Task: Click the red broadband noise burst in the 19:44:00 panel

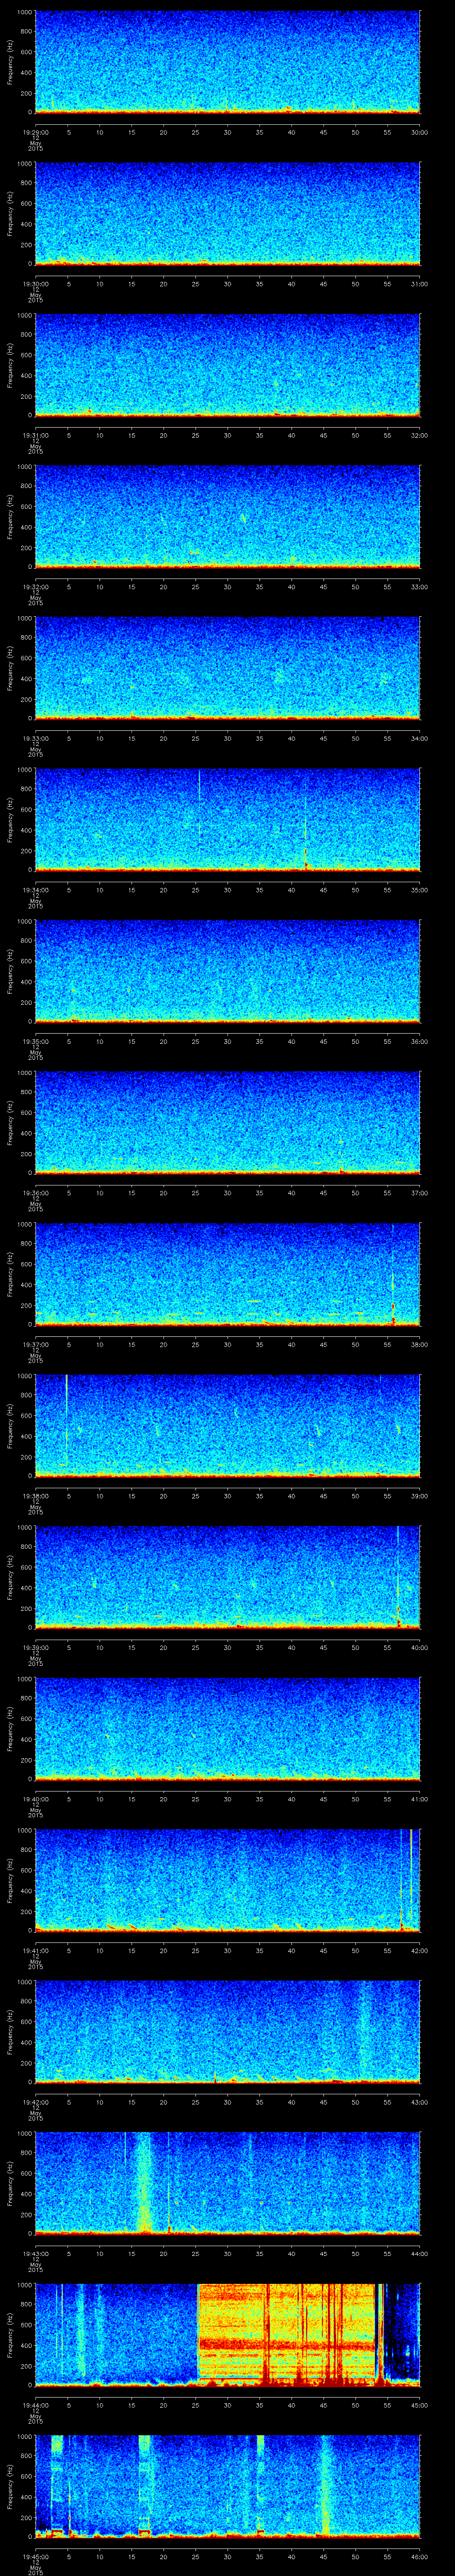Action: 287,2334
